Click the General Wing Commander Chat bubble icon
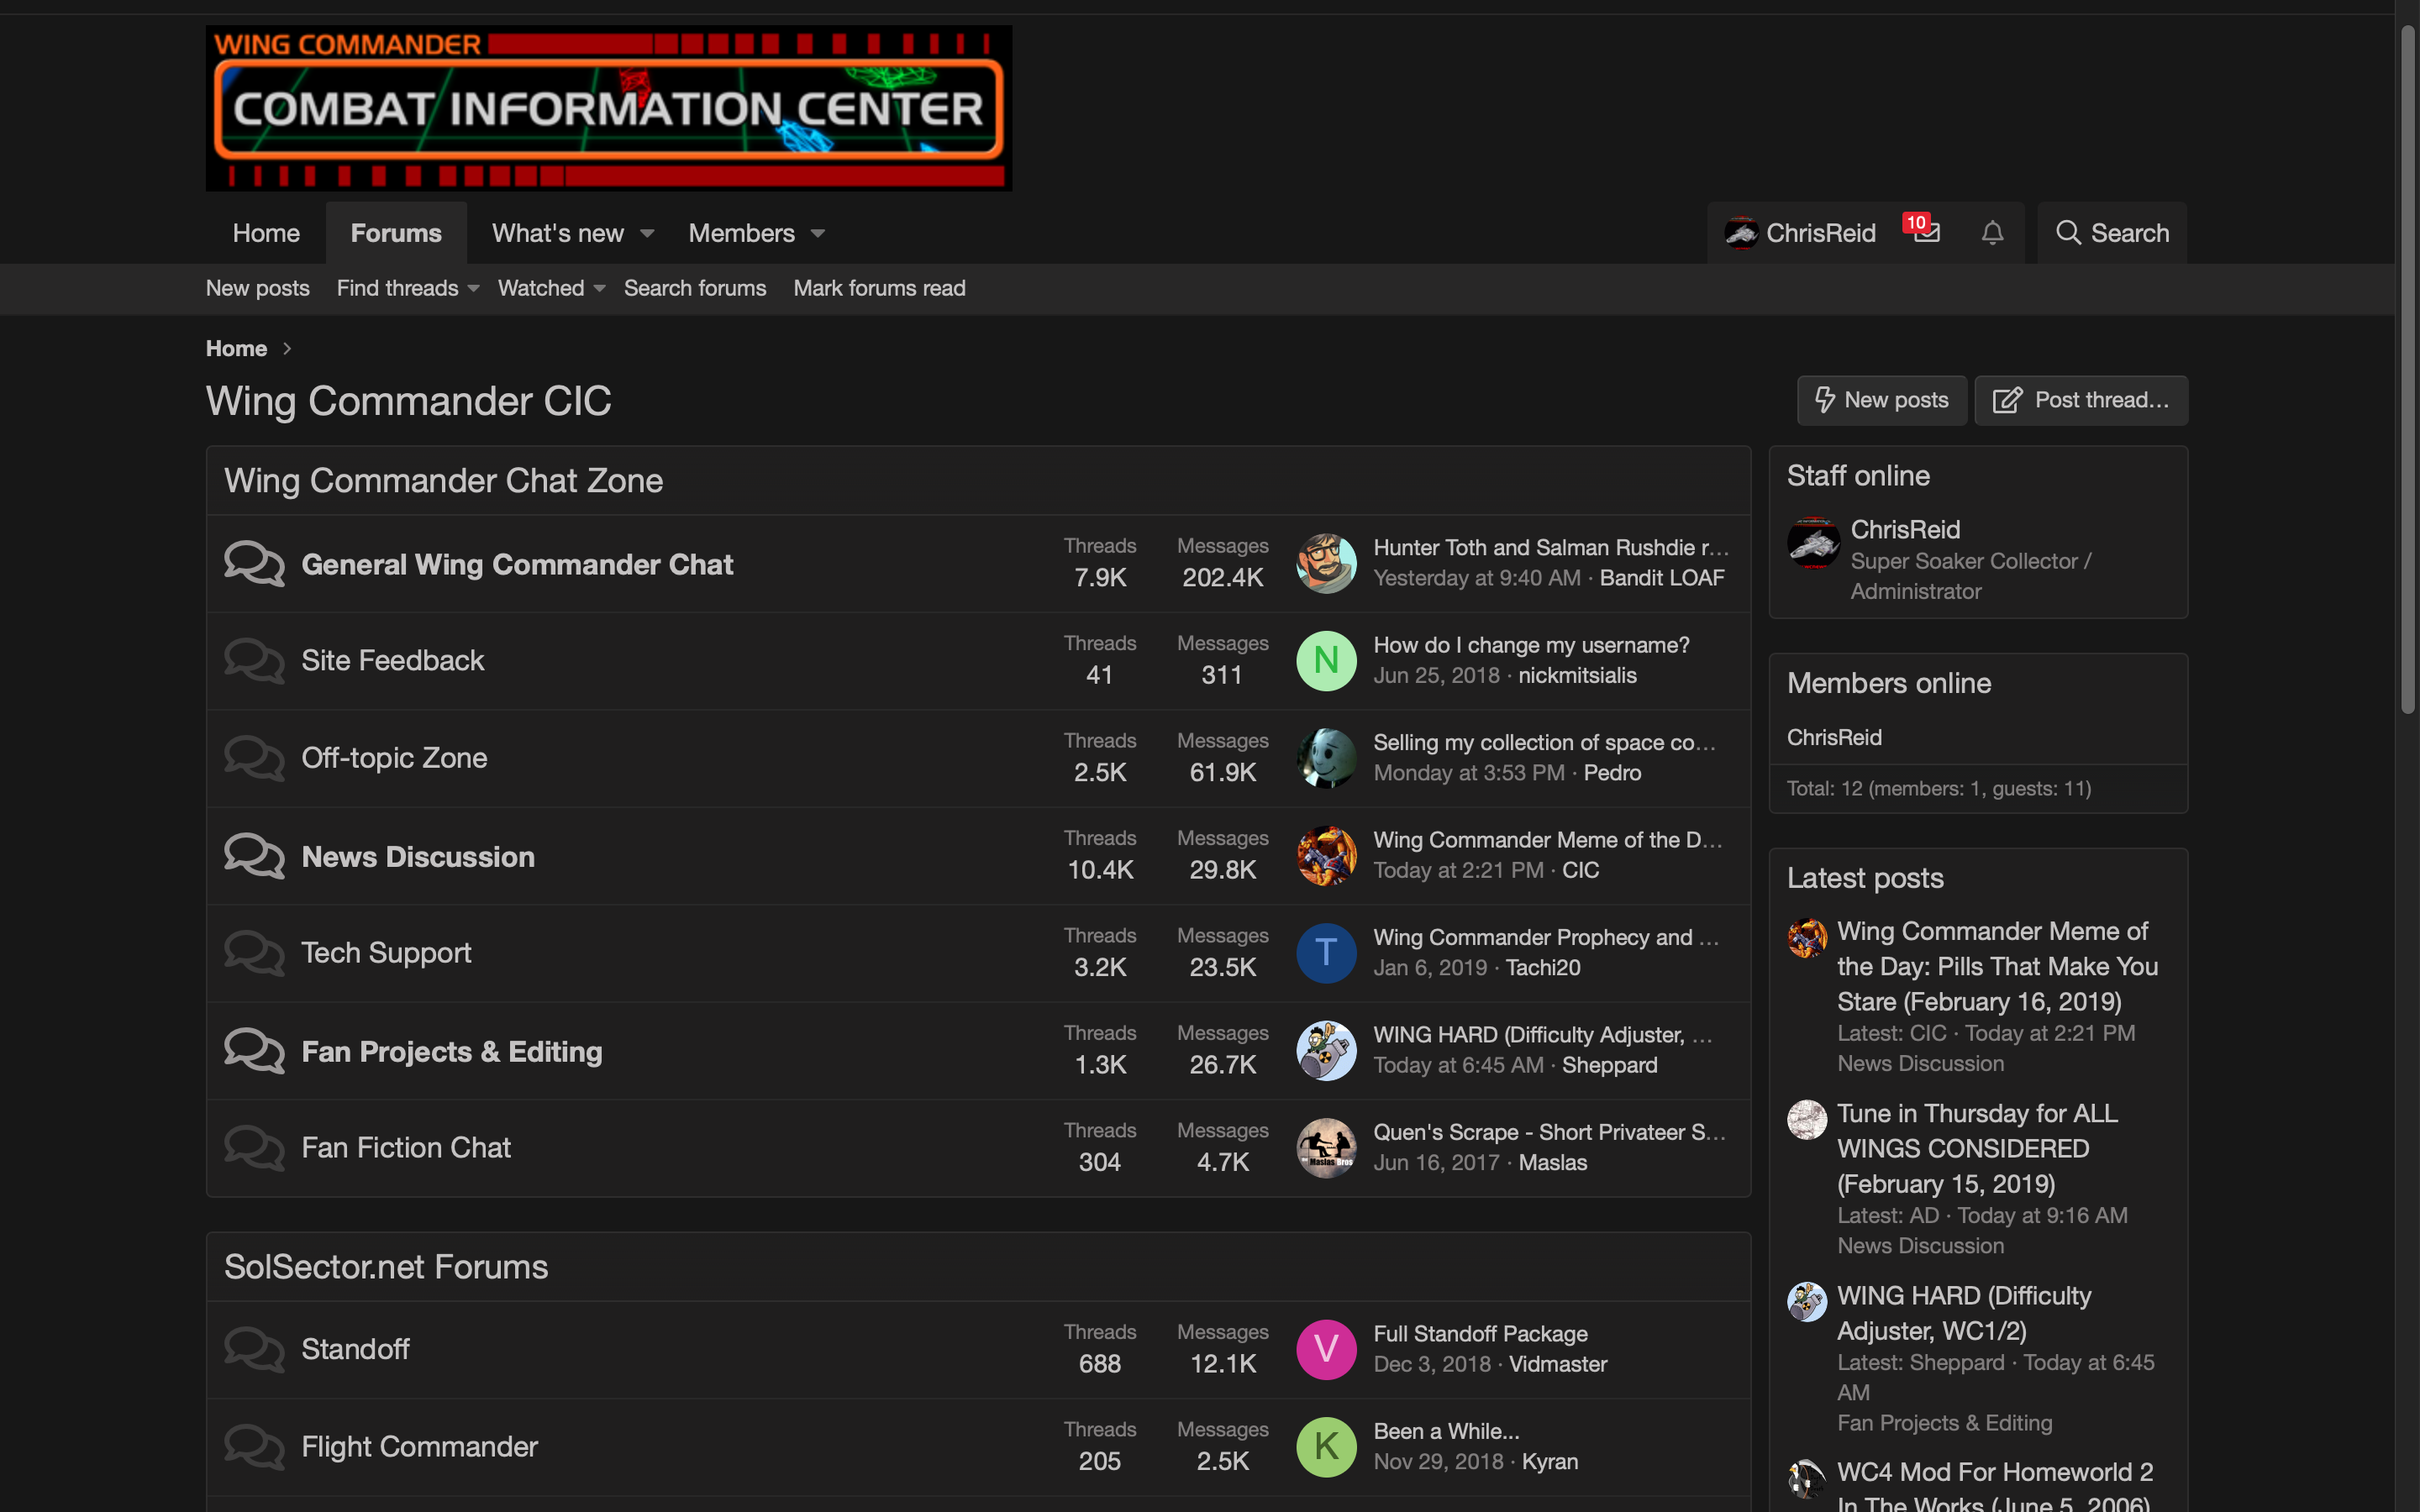This screenshot has width=2420, height=1512. pos(254,564)
